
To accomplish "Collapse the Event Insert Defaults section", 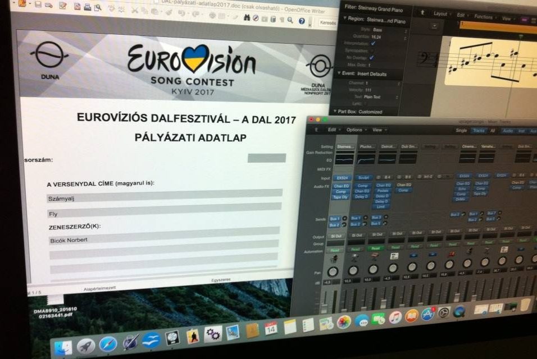I will pos(338,74).
